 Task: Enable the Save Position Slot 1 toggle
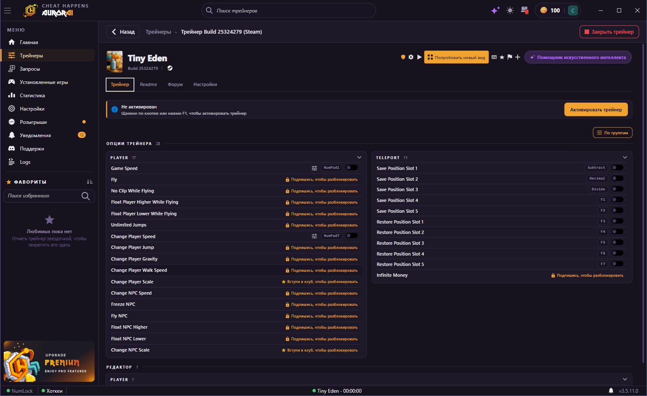tap(617, 168)
